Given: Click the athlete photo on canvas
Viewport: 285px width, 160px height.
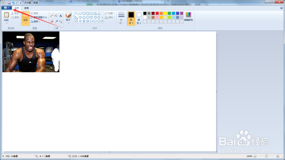Looking at the screenshot, I should click(31, 52).
